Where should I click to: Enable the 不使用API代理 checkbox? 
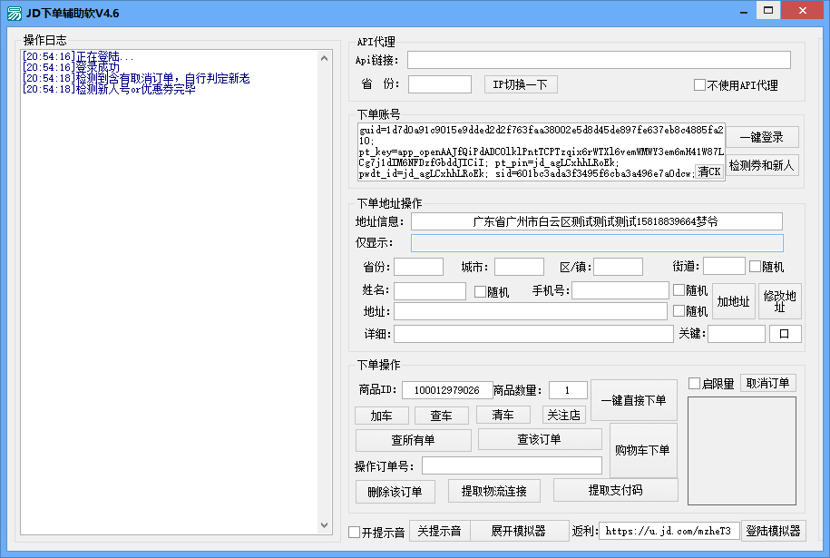click(699, 85)
